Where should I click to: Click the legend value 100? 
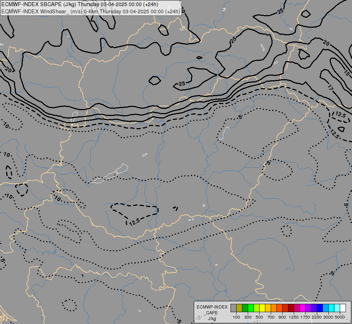pos(236,317)
